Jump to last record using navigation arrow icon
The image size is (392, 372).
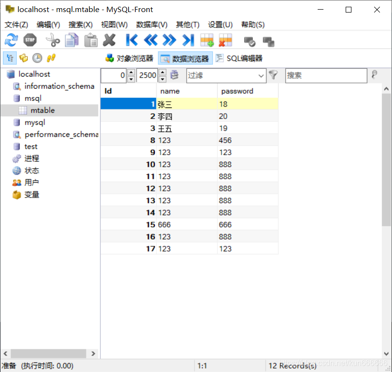(188, 40)
